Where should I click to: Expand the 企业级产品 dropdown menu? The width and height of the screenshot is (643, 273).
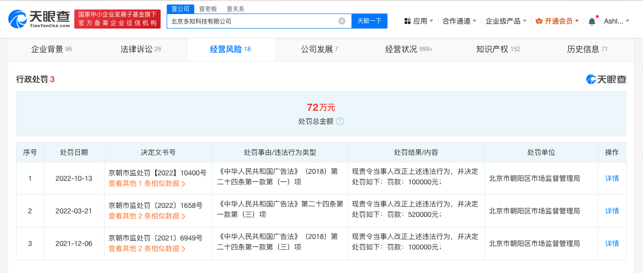point(506,21)
